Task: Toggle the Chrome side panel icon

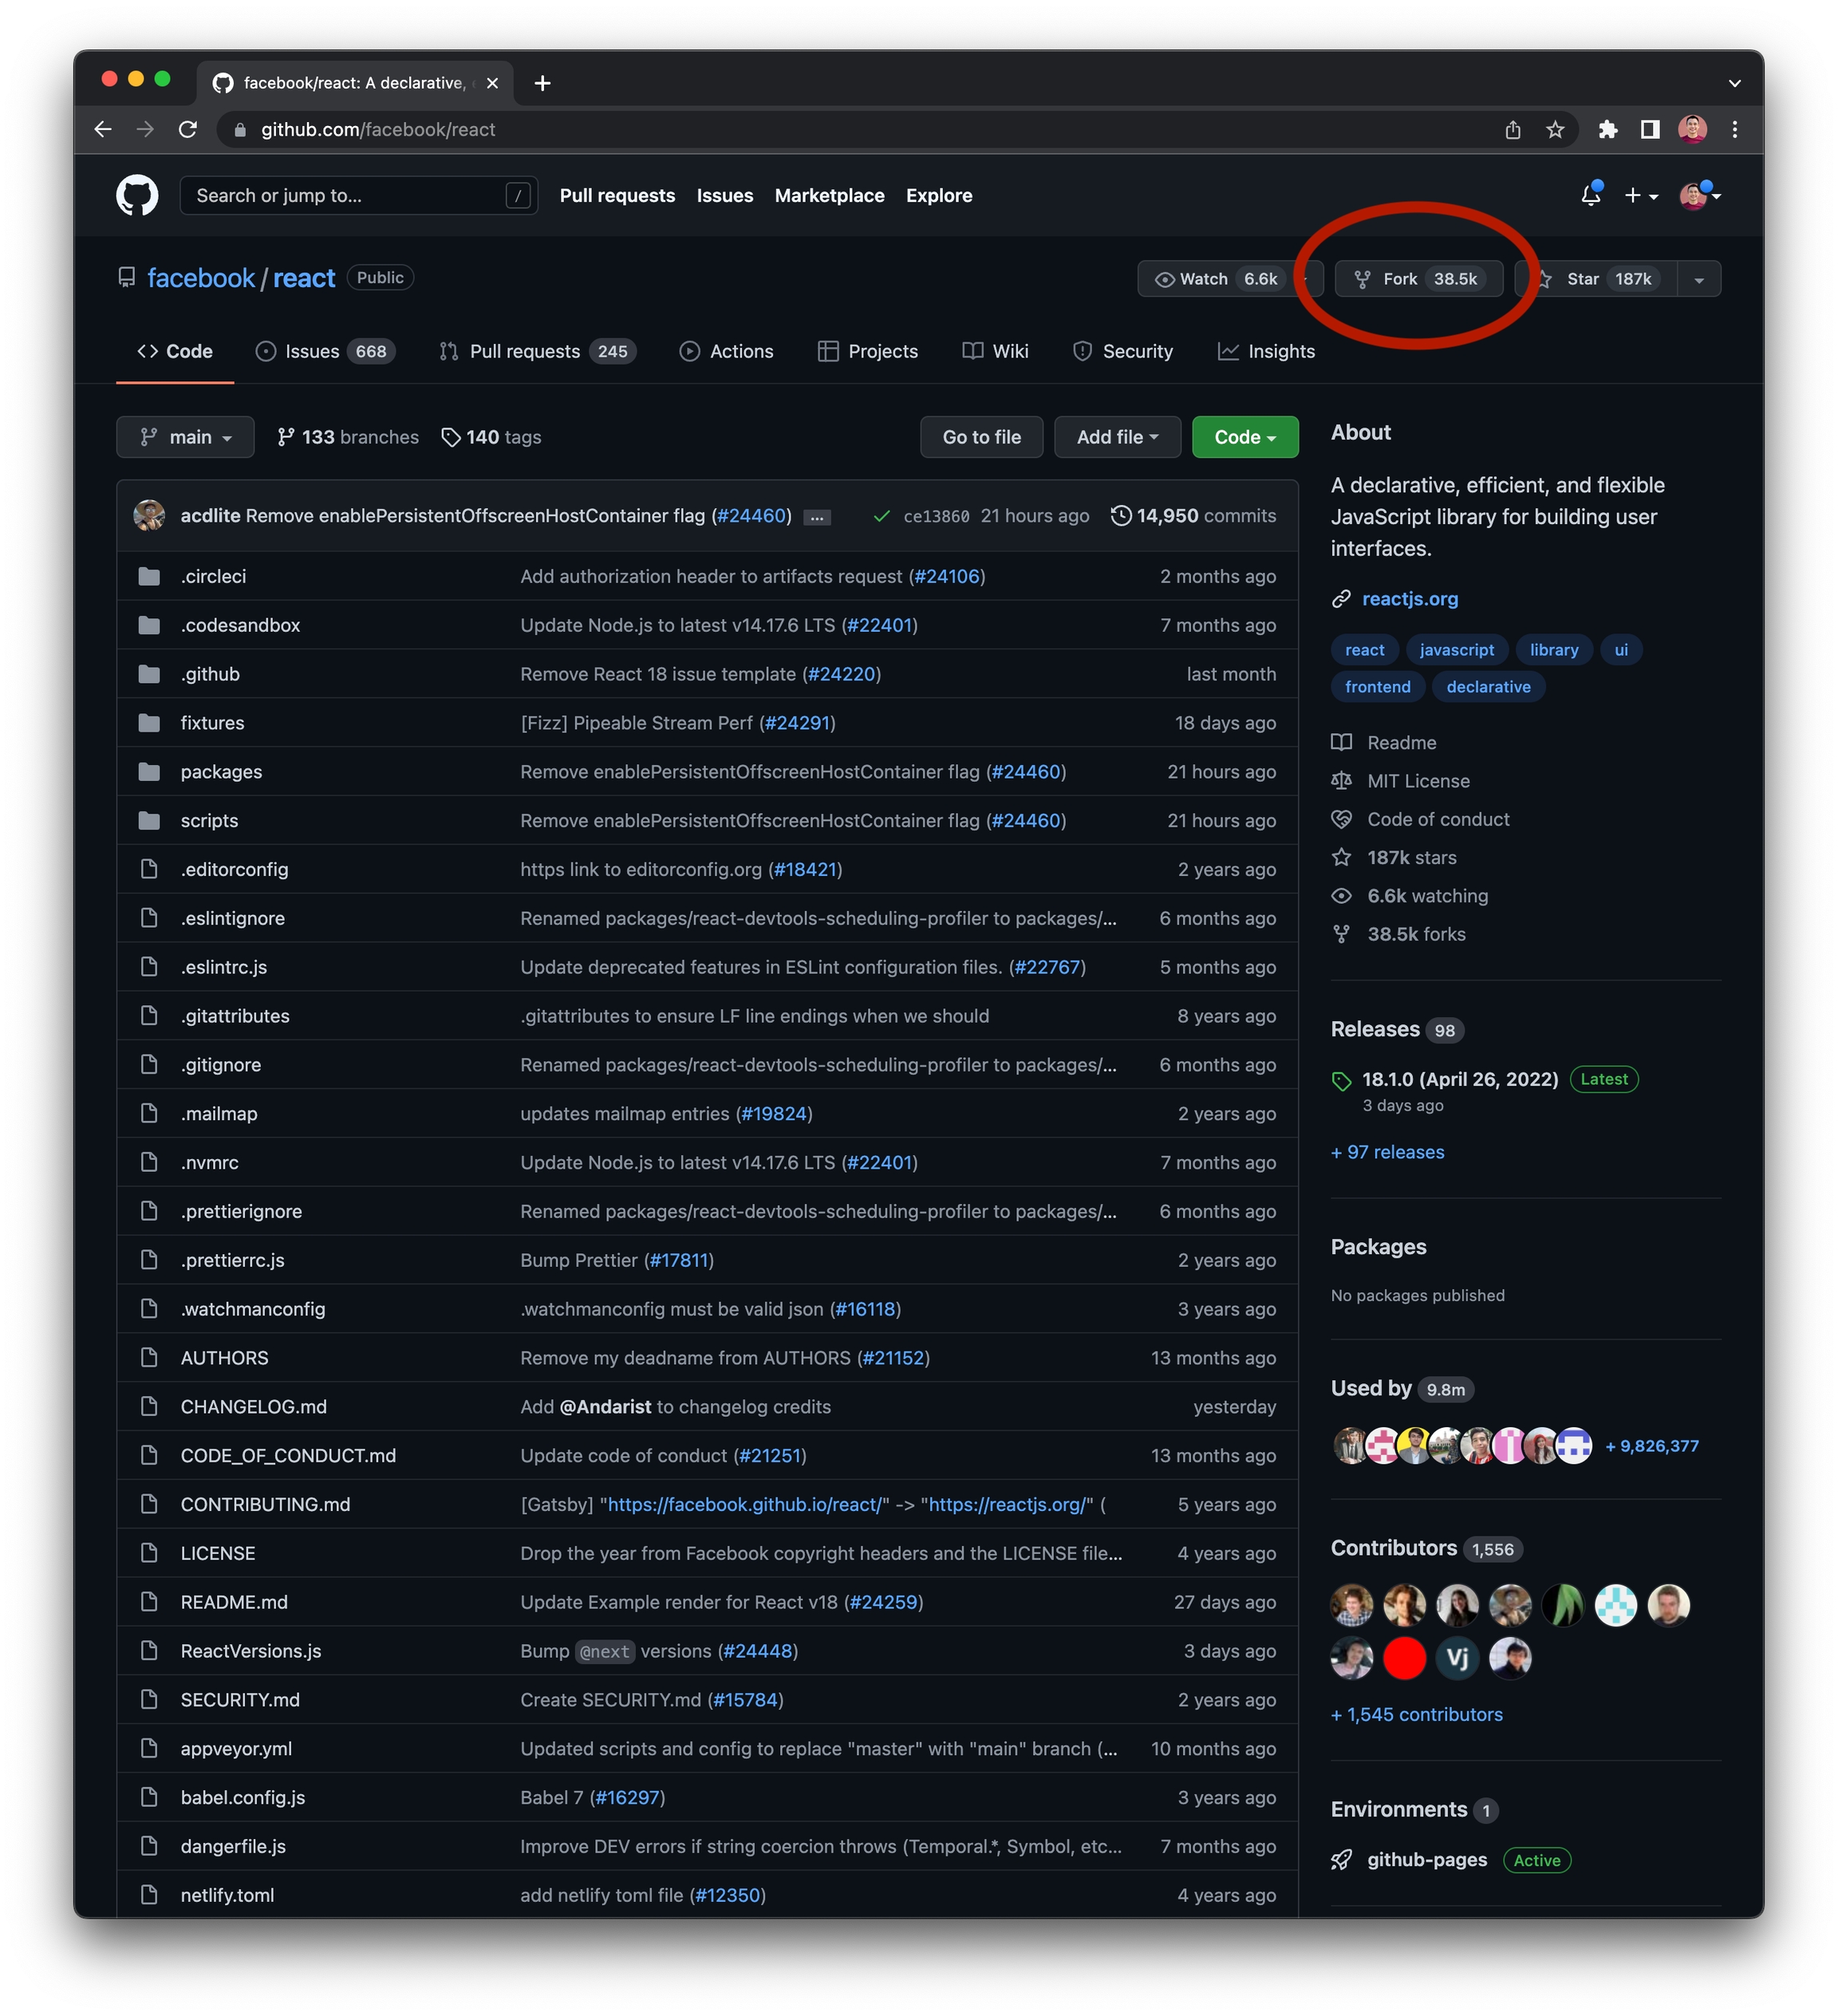Action: tap(1650, 129)
